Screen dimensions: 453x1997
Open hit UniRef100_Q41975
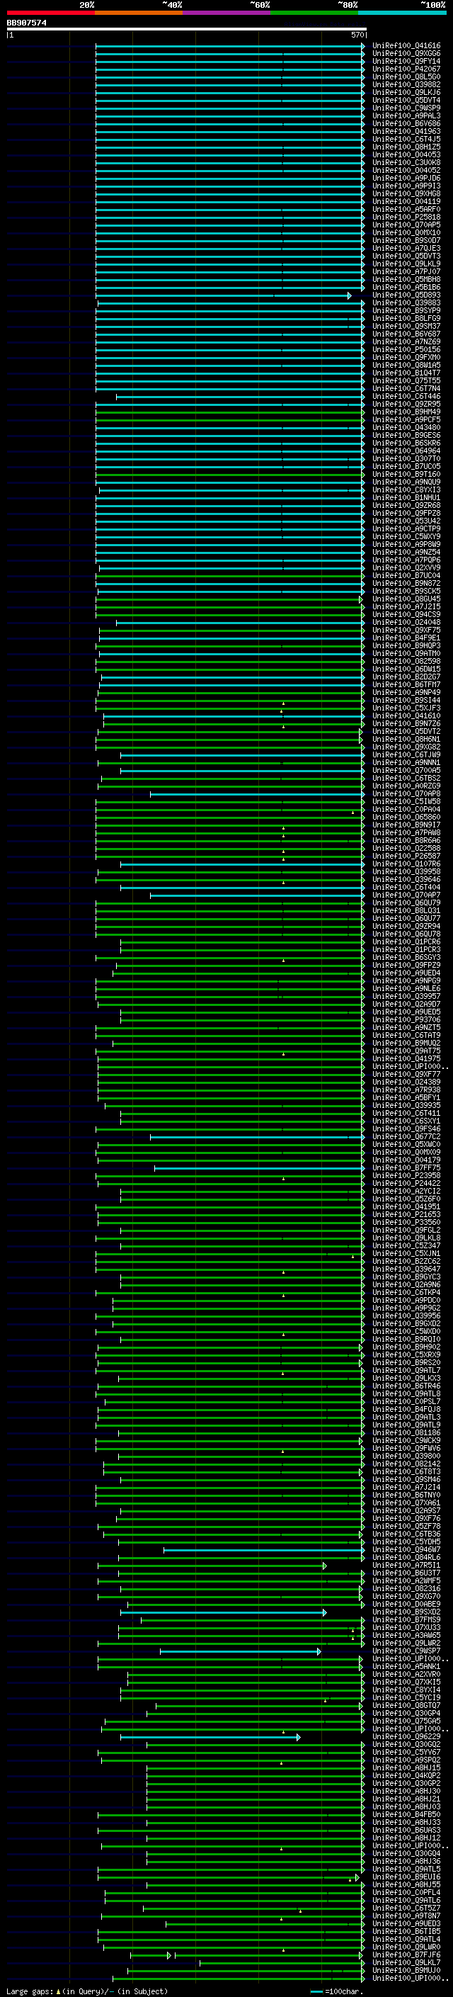406,1059
